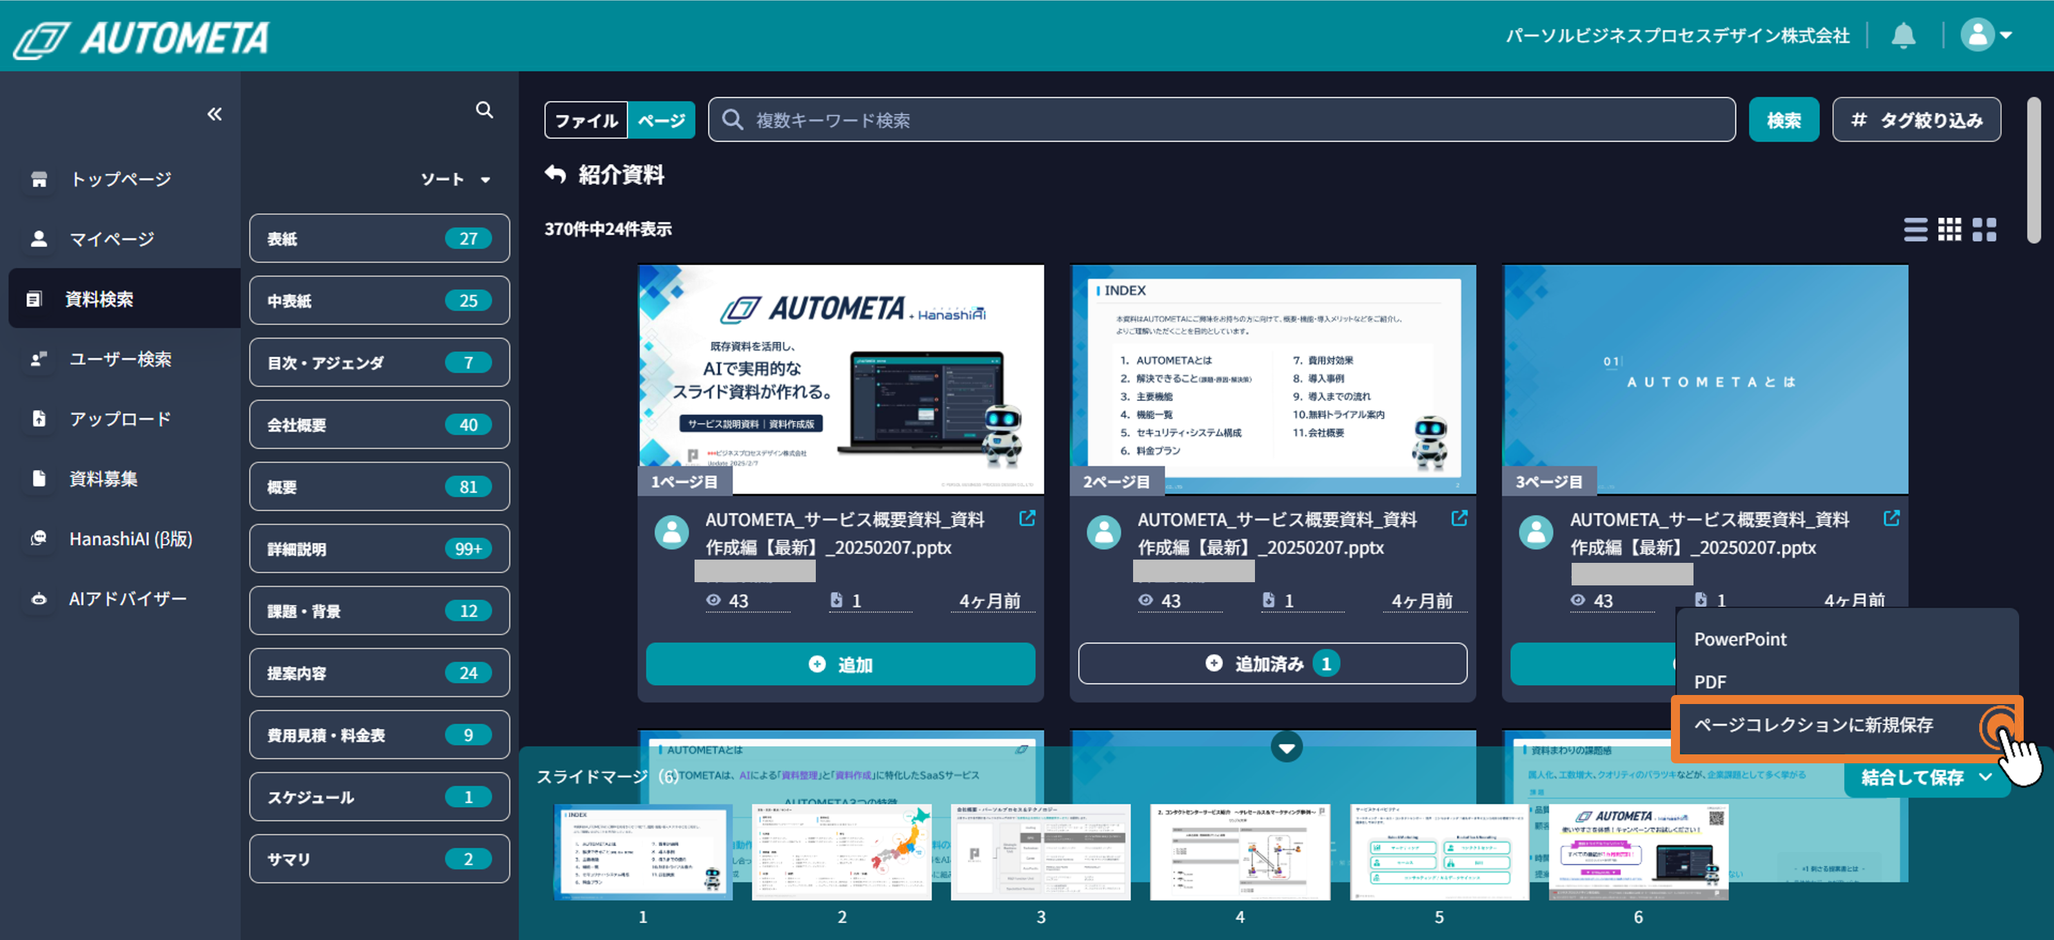Filter by 詳細説明 tag
The width and height of the screenshot is (2054, 940).
click(380, 549)
